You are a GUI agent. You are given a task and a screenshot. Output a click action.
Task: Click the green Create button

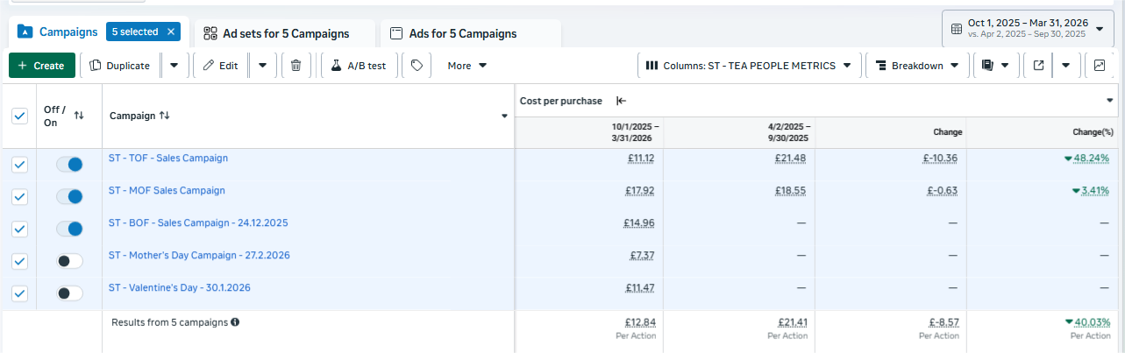coord(42,65)
